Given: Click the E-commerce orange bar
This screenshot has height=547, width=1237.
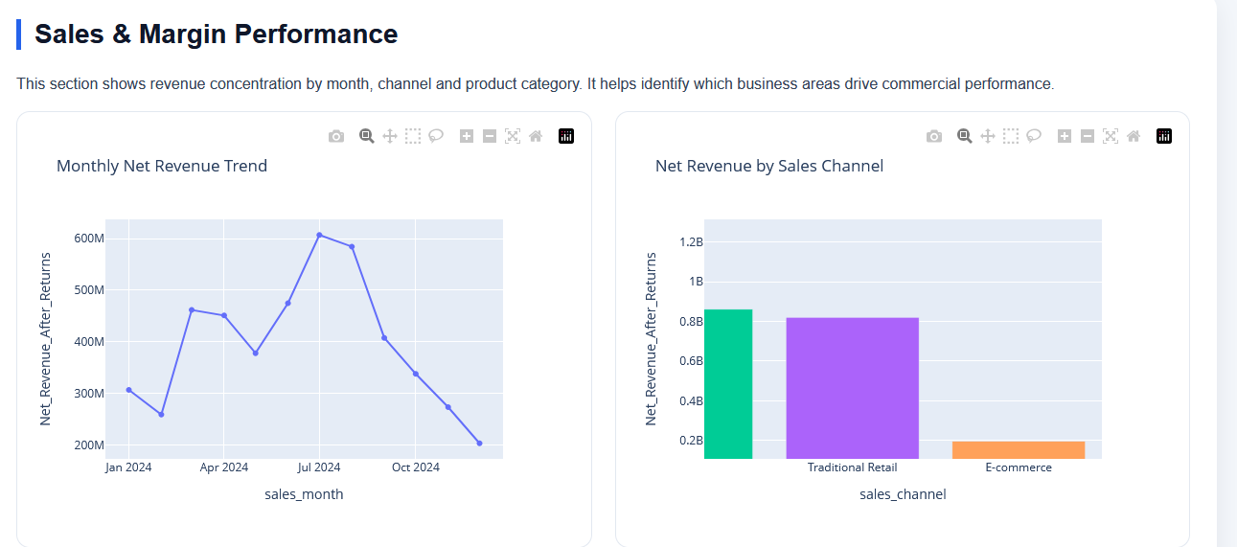Looking at the screenshot, I should [x=1019, y=450].
